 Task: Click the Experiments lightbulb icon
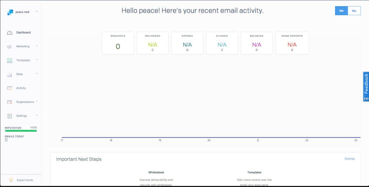tap(11, 180)
